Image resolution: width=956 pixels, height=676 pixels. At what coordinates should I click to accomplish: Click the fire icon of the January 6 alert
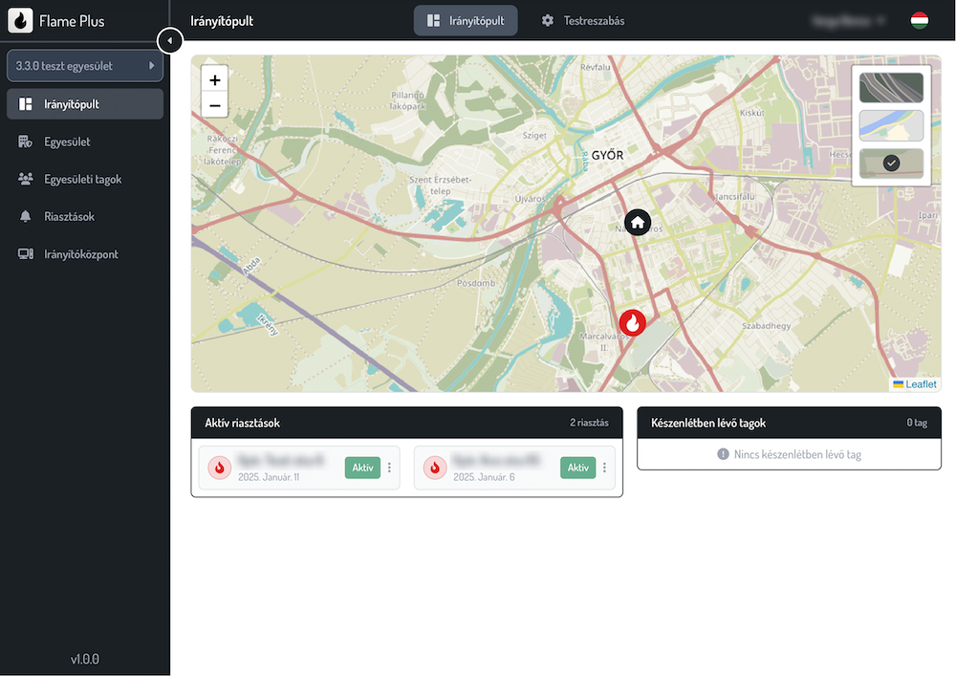[435, 468]
